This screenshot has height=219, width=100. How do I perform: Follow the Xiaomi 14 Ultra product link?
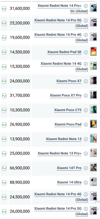click(69, 182)
